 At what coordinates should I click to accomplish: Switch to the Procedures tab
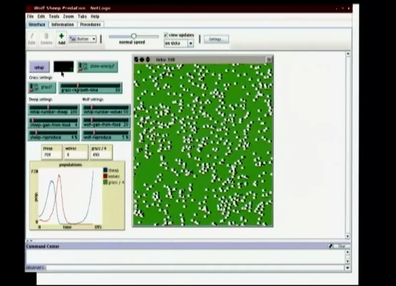tap(90, 24)
